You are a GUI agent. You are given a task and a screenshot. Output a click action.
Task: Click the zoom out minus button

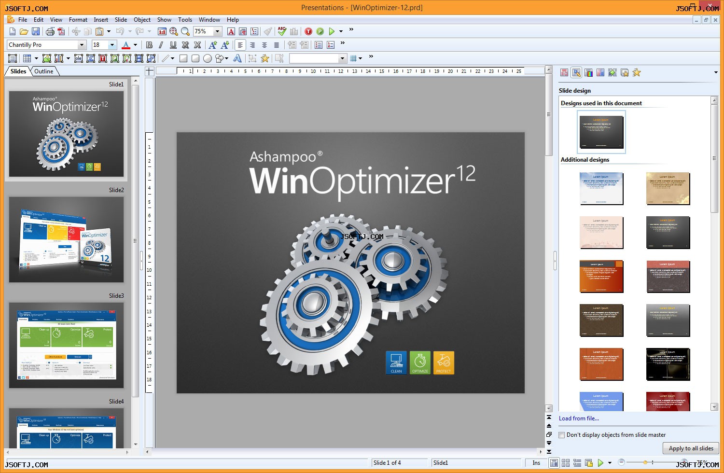pos(621,462)
